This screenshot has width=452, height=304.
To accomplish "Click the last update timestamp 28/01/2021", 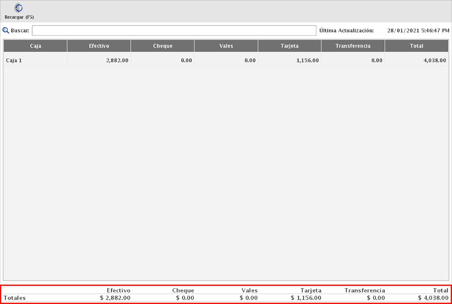I will [x=418, y=30].
